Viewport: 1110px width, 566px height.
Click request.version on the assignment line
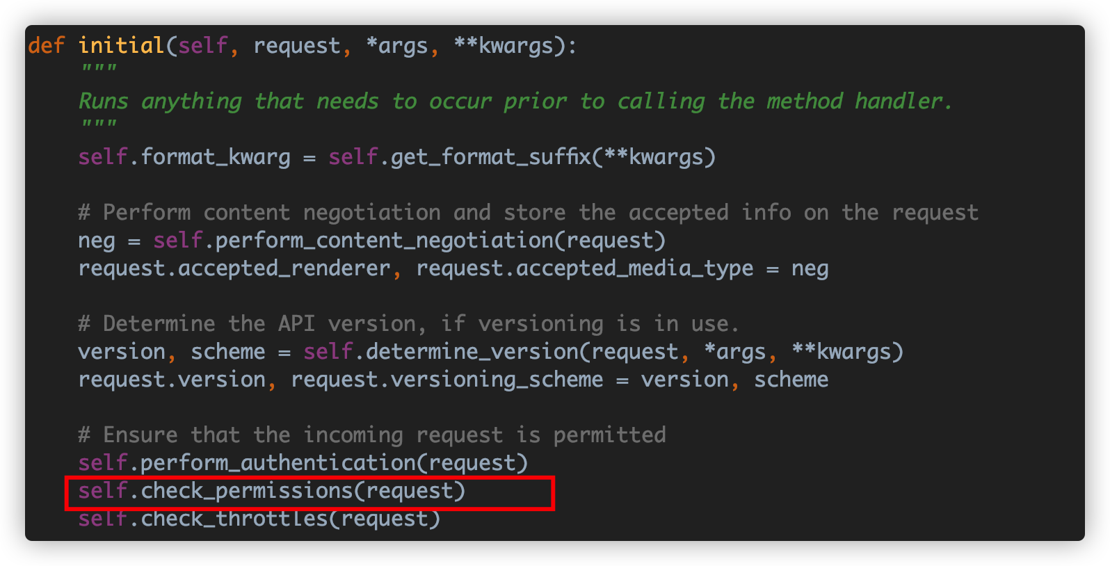(172, 380)
